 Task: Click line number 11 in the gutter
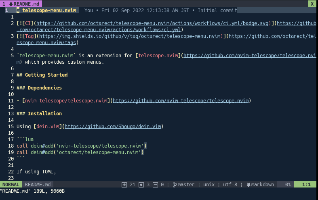pyautogui.click(x=11, y=101)
